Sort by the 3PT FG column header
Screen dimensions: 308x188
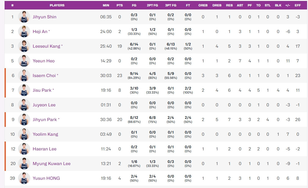pos(170,5)
